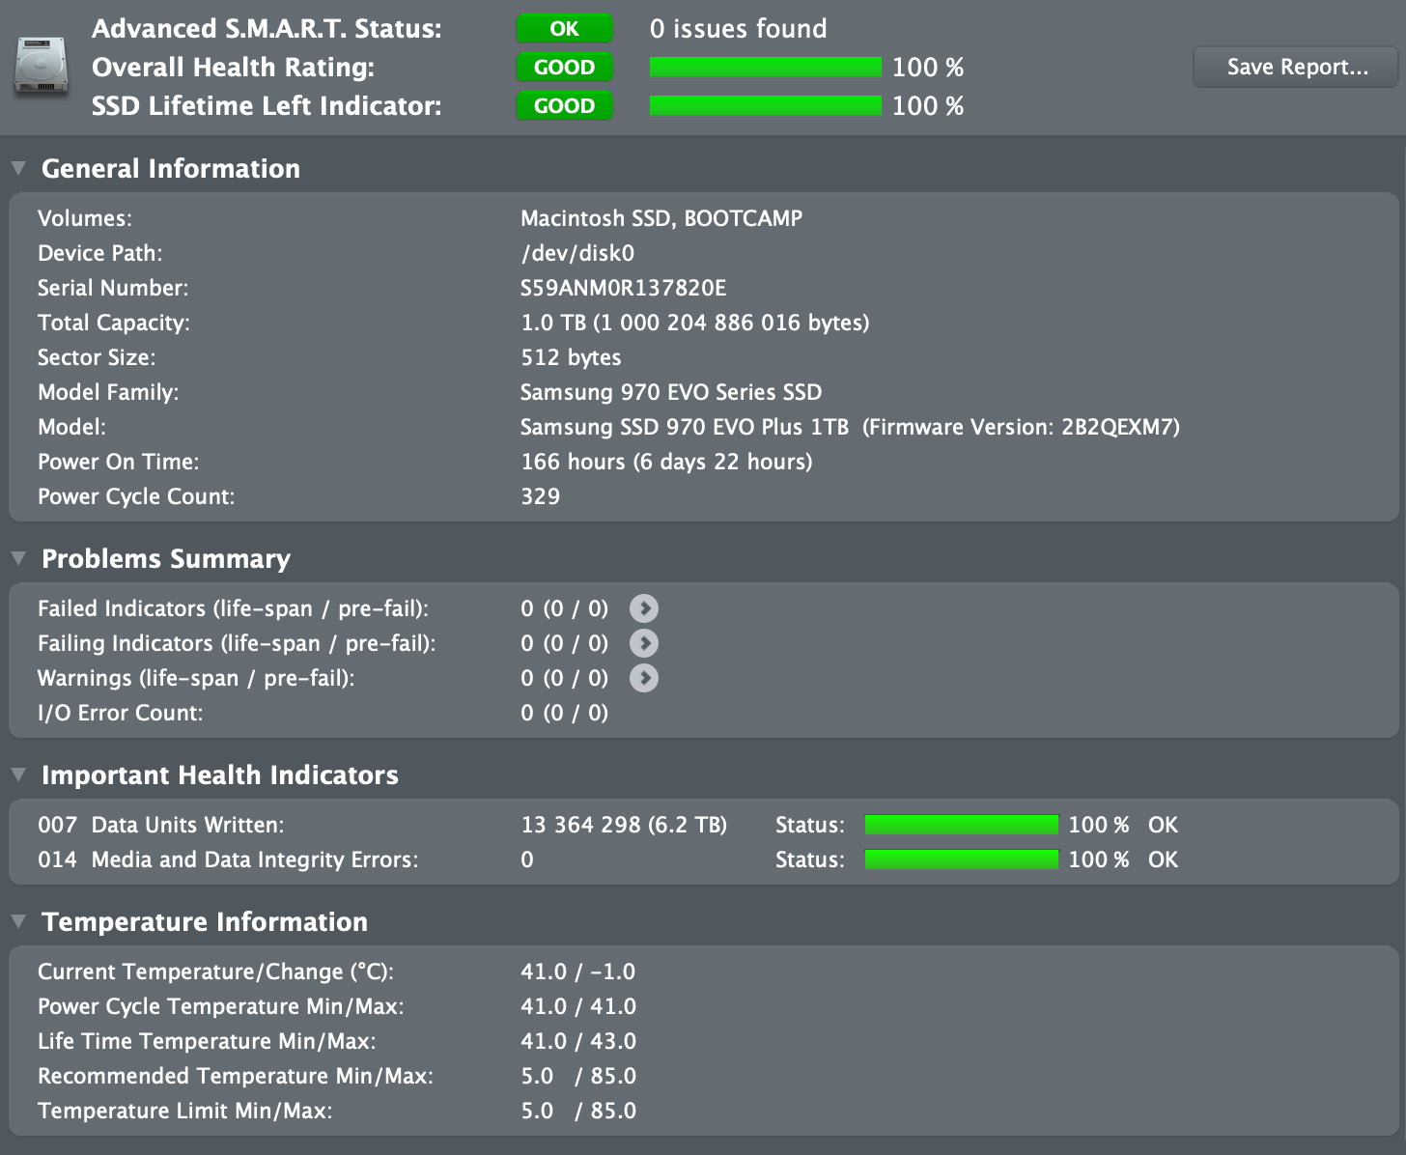Click the Model firmware version text
This screenshot has width=1406, height=1155.
tap(1020, 427)
